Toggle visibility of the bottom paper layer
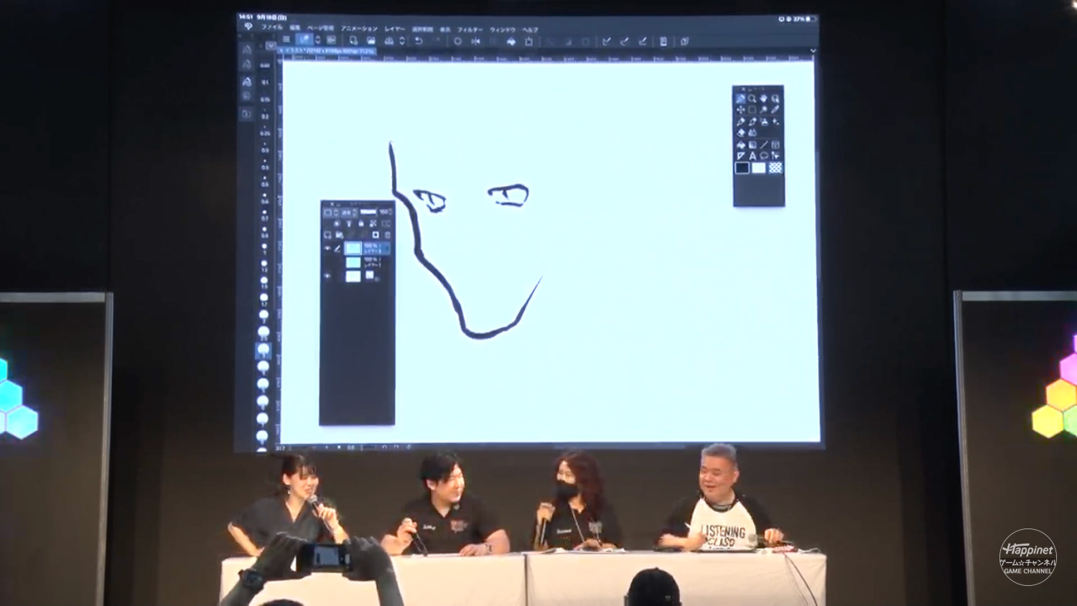The width and height of the screenshot is (1077, 606). click(x=327, y=276)
